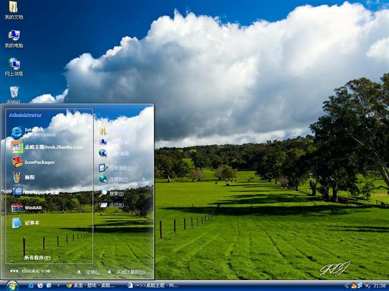Switch to 桌酷主题 taskbar window
The width and height of the screenshot is (389, 291).
pos(153,286)
